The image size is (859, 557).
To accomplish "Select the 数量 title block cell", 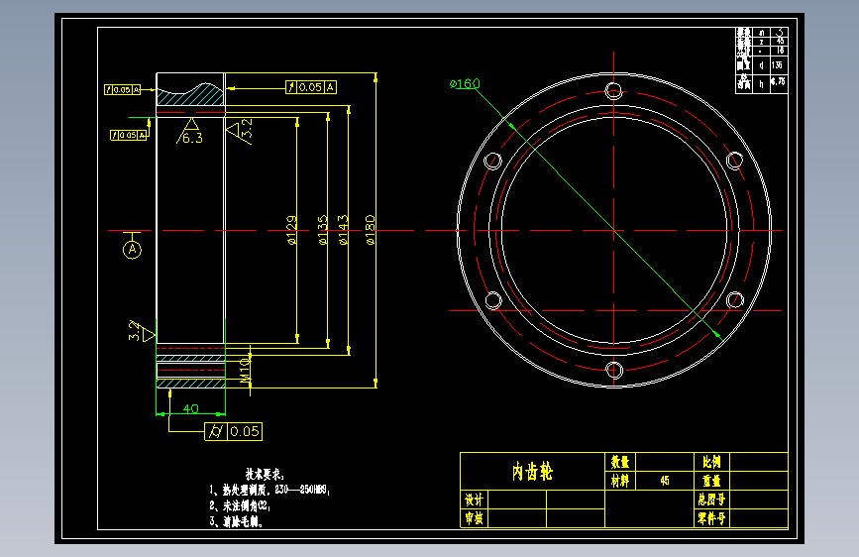I will 620,462.
